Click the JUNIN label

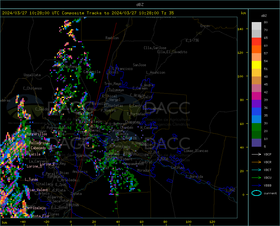click(126, 147)
